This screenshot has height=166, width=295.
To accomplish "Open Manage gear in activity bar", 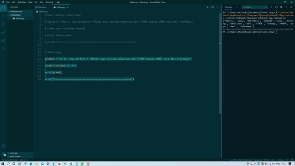I will coord(4,154).
